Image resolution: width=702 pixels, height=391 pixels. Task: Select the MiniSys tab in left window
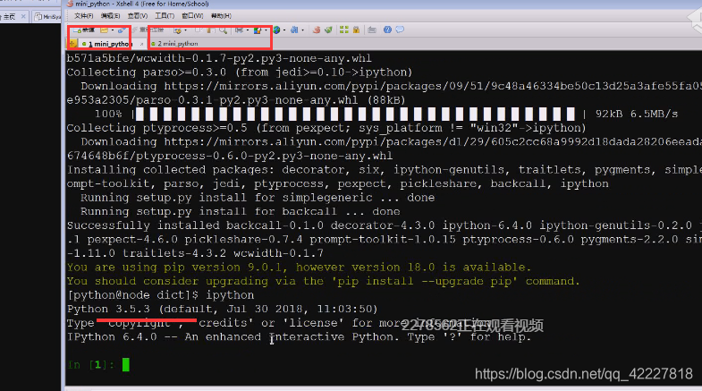click(x=48, y=17)
